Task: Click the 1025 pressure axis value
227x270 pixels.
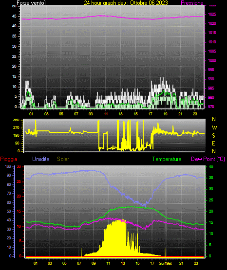Action: pyautogui.click(x=212, y=14)
